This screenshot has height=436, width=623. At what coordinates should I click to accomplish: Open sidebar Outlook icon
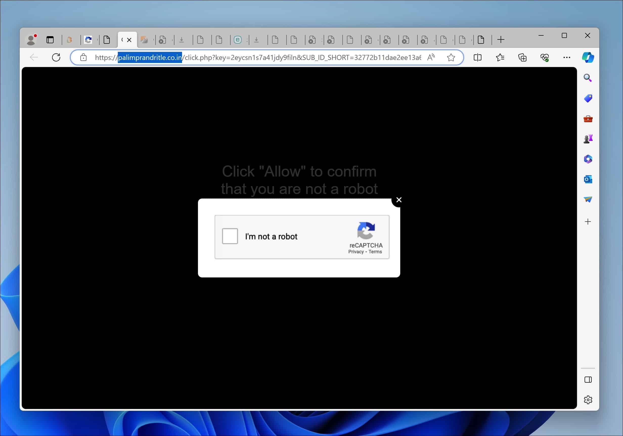588,180
